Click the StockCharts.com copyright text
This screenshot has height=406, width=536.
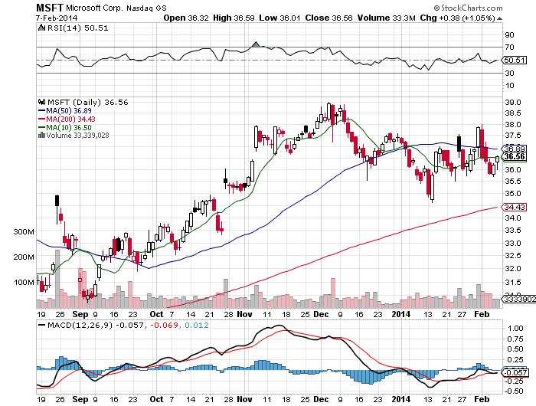tap(469, 8)
